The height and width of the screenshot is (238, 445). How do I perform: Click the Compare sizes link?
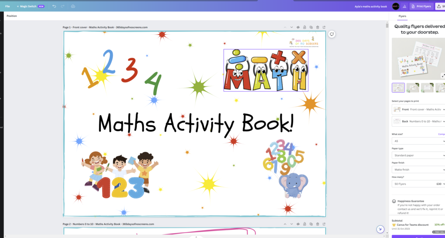(442, 134)
